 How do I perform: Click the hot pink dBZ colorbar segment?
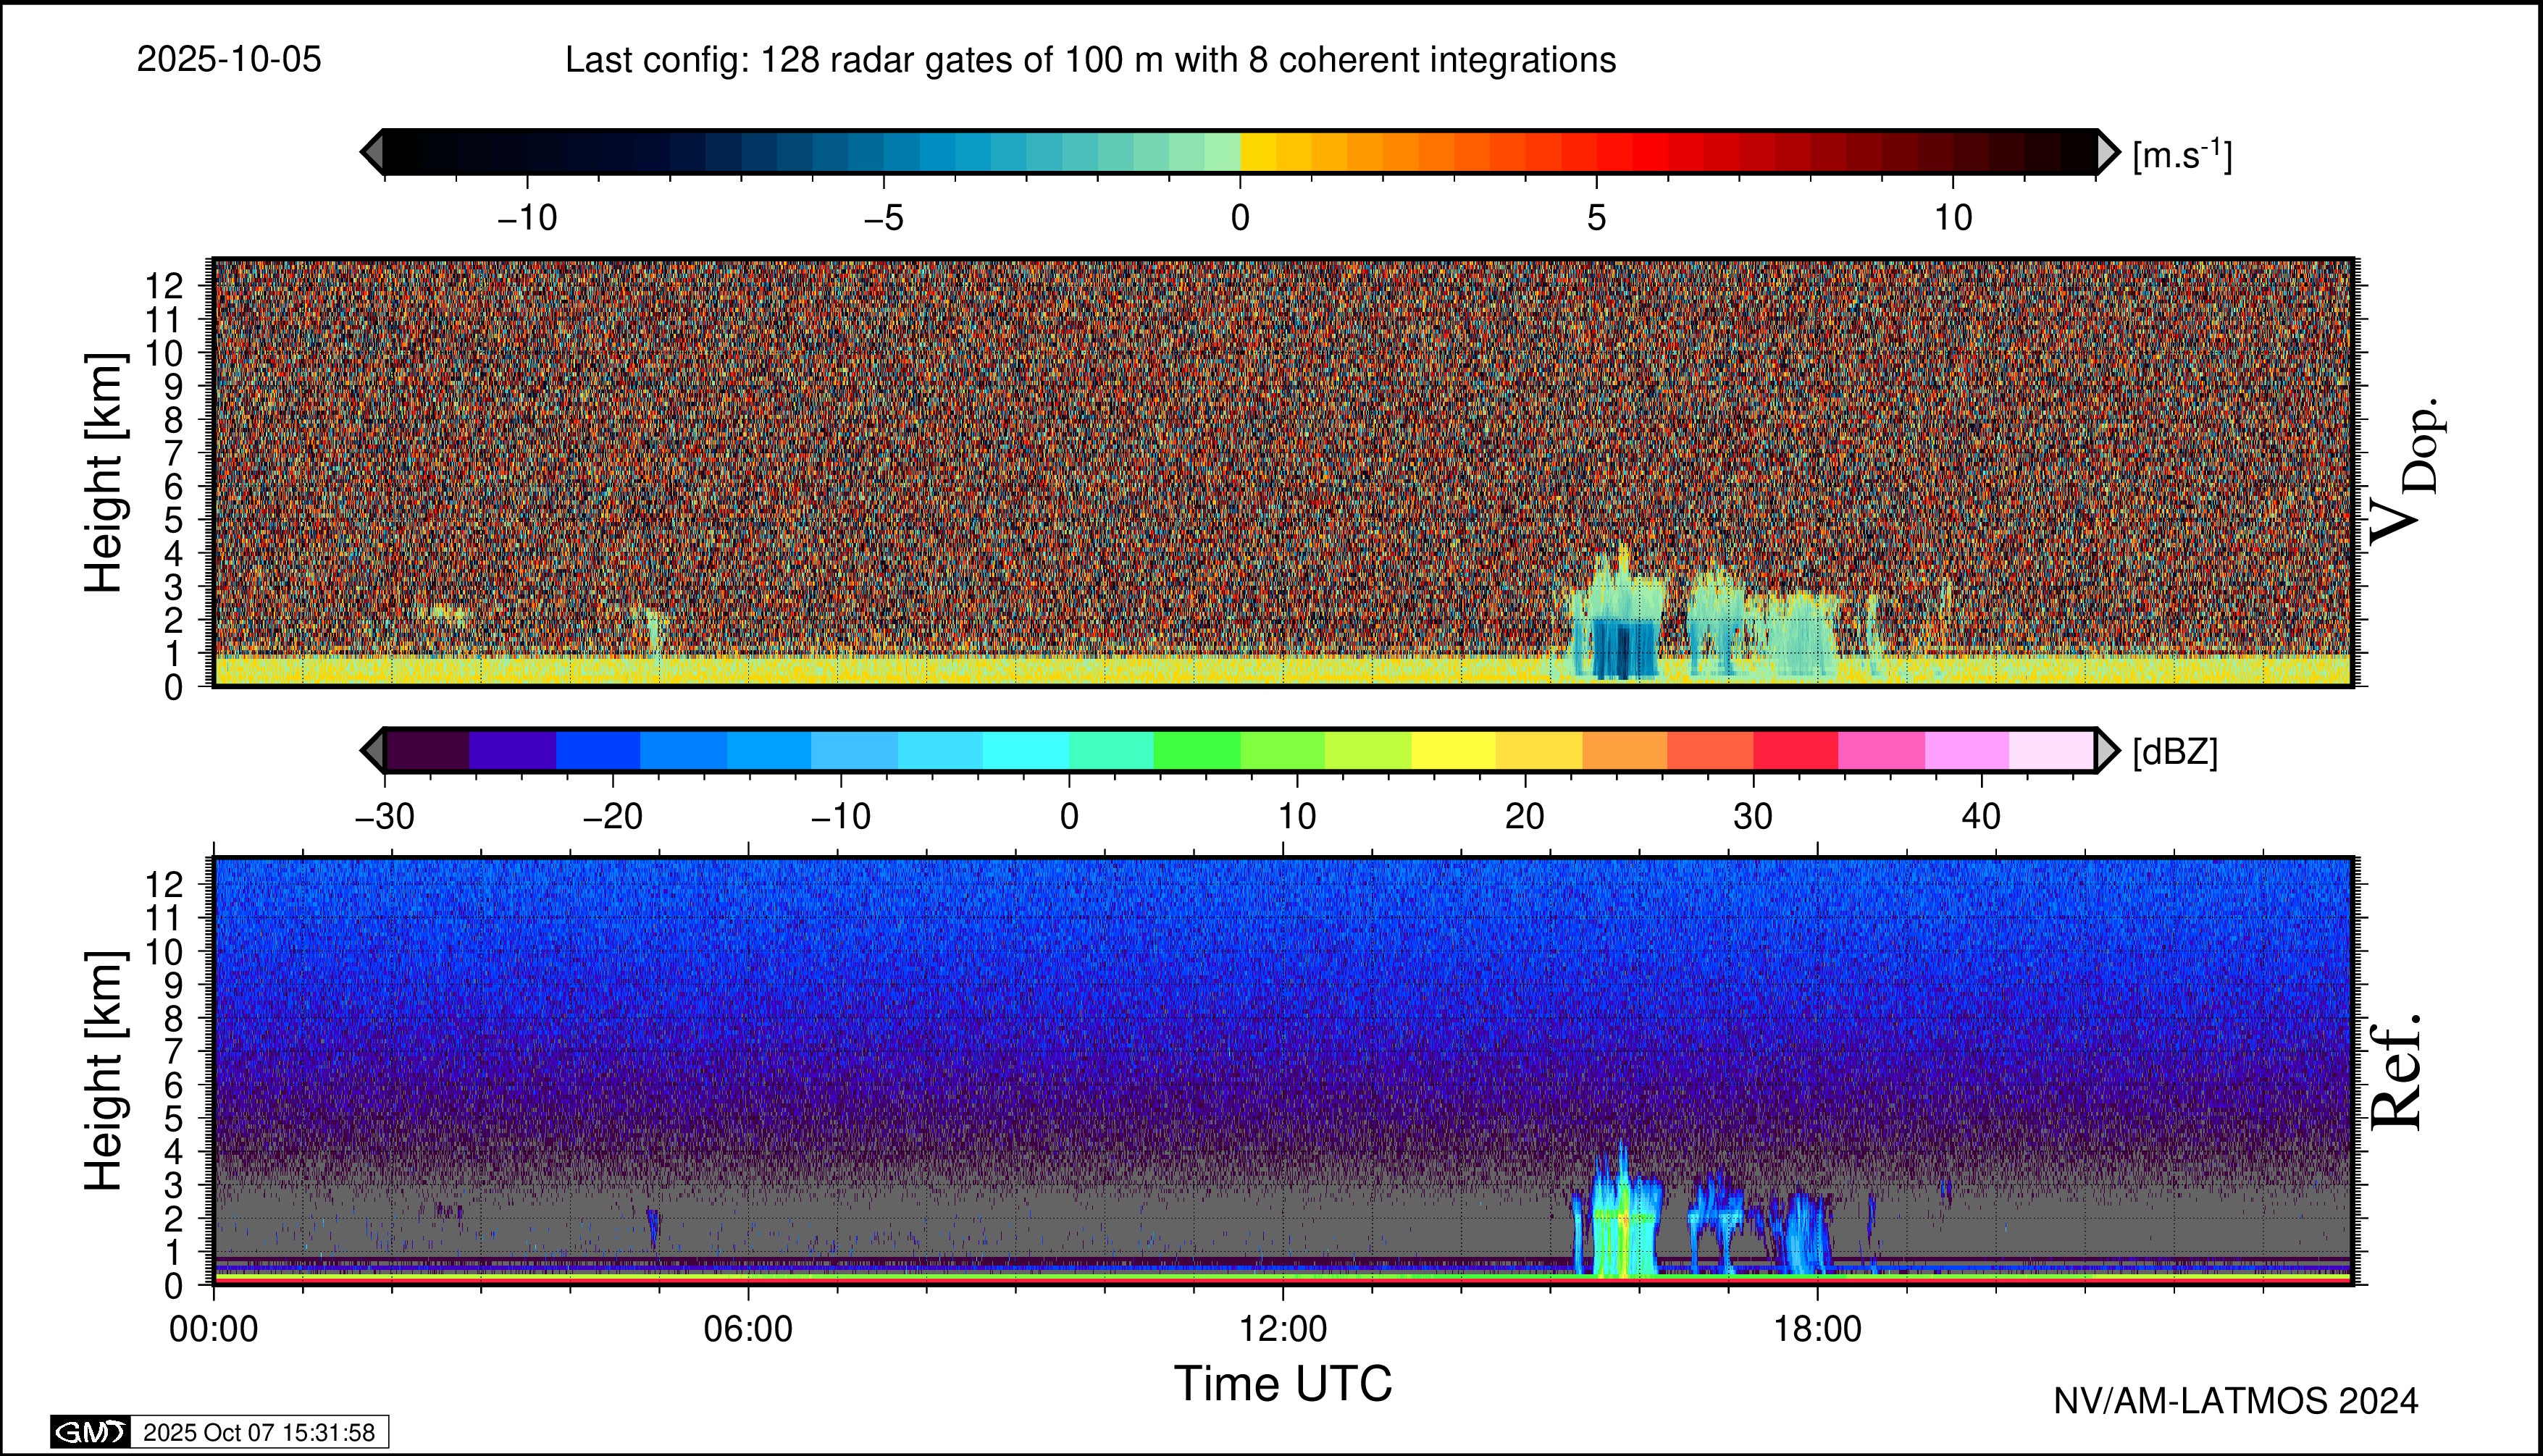pos(1881,750)
